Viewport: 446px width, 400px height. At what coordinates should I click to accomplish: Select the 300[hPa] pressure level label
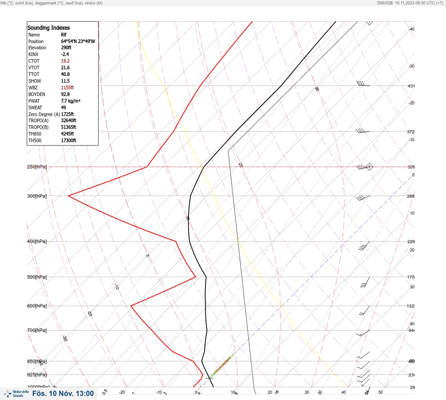[37, 196]
